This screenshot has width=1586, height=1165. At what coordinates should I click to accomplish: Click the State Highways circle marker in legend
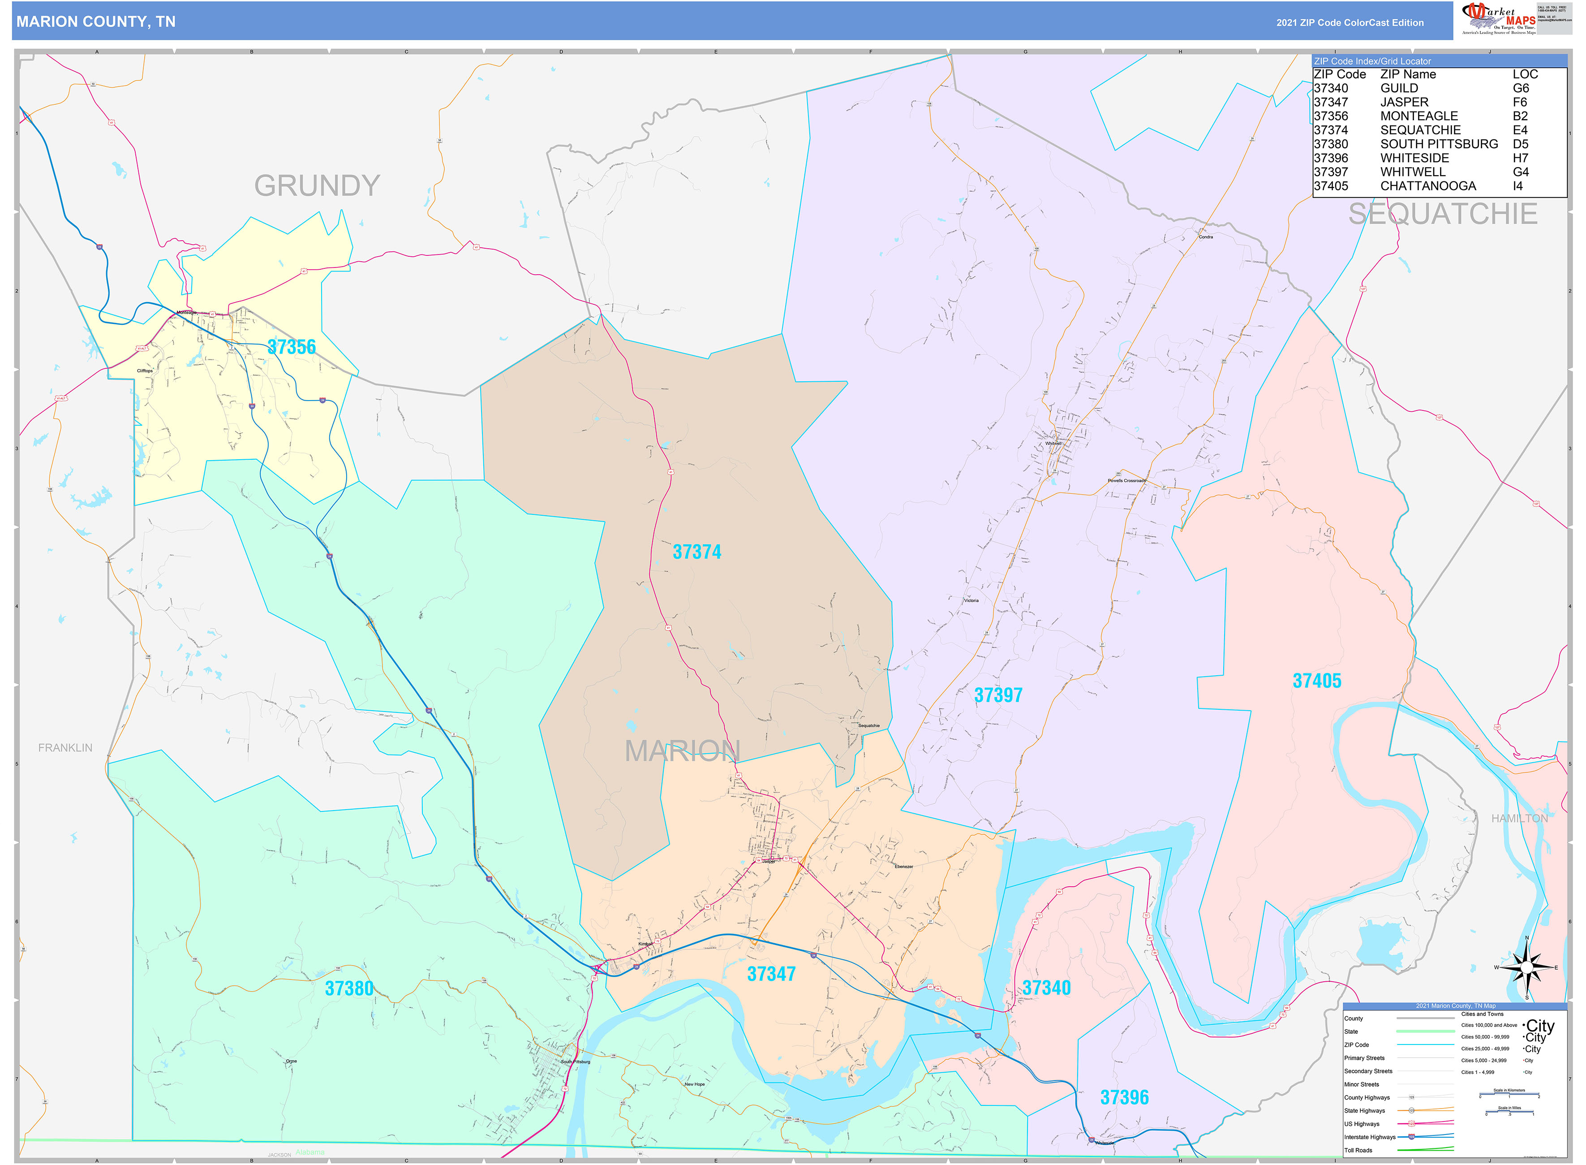[1411, 1111]
